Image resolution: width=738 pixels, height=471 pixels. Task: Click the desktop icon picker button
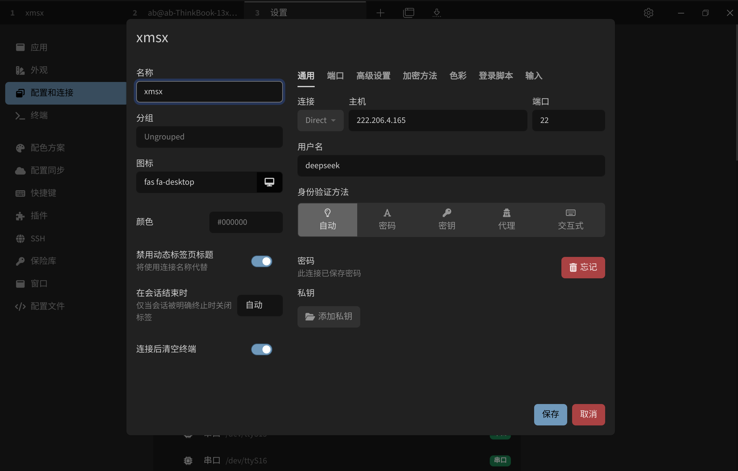269,182
